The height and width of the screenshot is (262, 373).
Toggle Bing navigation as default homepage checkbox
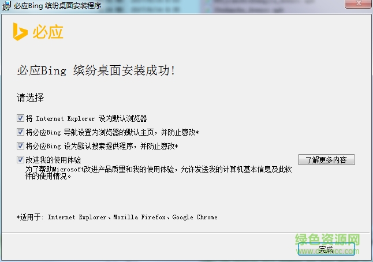[20, 132]
